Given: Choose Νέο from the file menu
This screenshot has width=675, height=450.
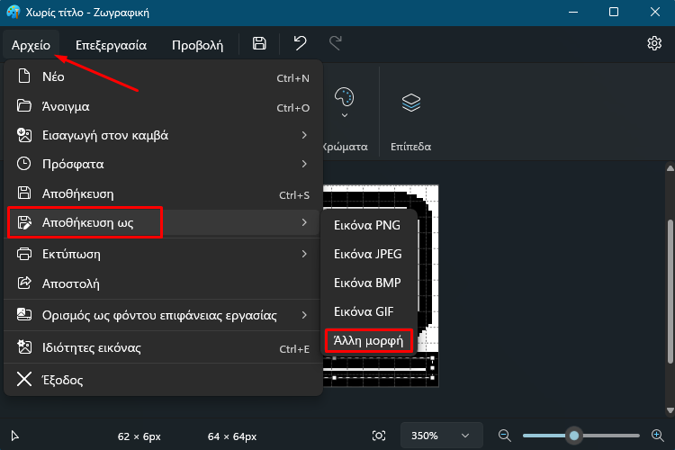Looking at the screenshot, I should [x=163, y=77].
